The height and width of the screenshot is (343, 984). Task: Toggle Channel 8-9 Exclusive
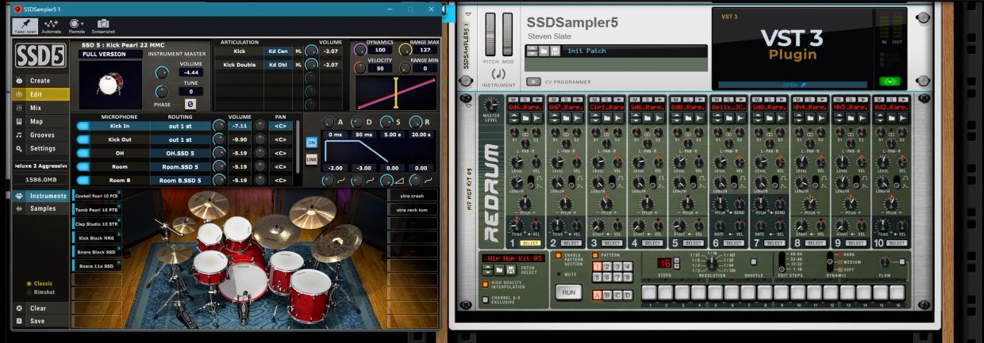(486, 299)
